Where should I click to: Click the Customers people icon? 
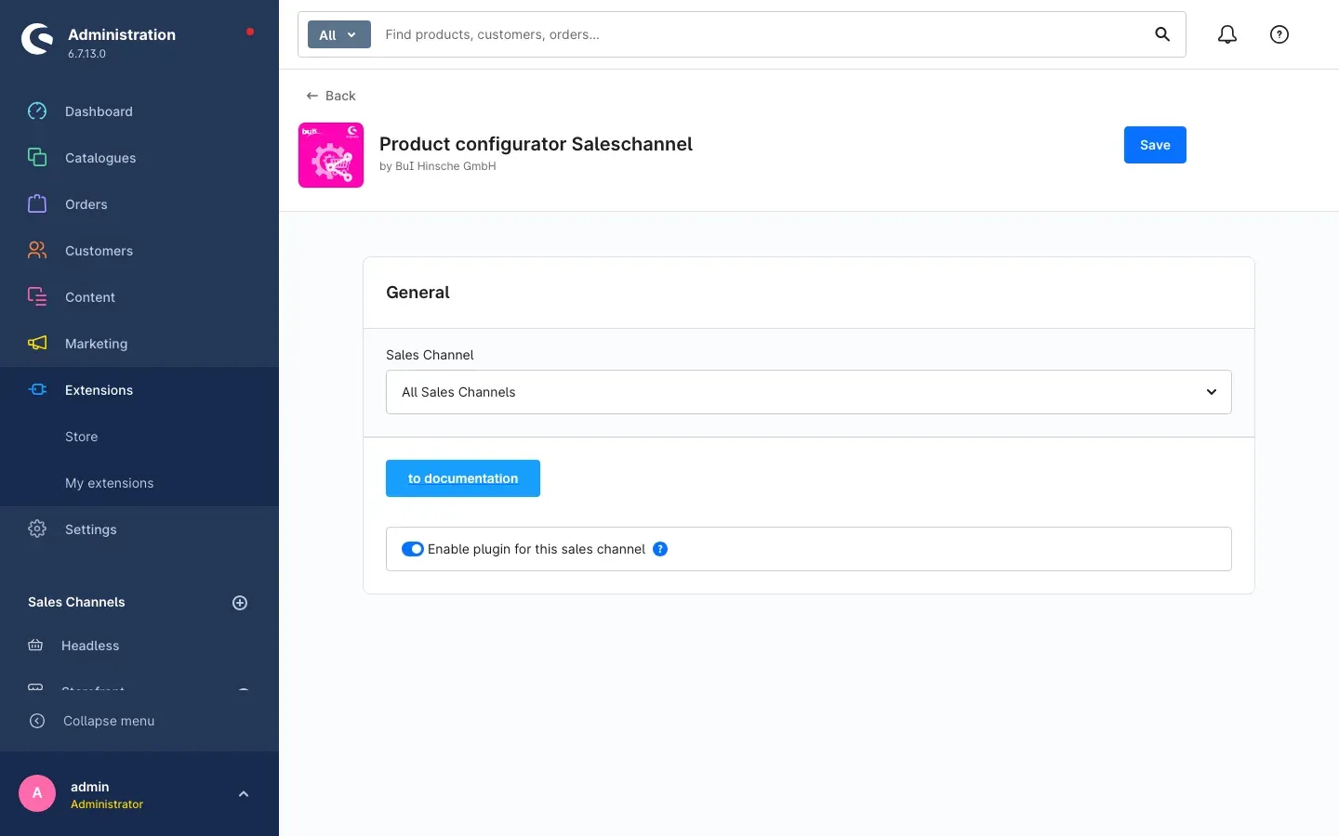[x=37, y=251]
